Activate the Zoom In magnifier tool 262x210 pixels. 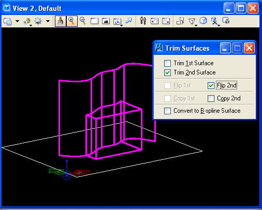[x=71, y=21]
